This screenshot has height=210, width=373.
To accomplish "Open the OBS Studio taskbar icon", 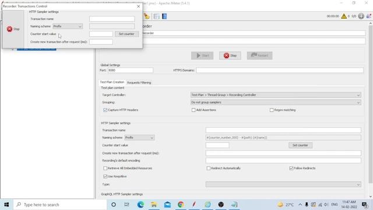I will [221, 205].
